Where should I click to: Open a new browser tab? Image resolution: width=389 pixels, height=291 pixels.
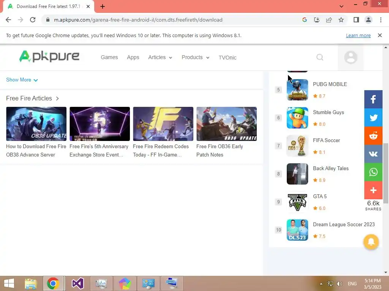(x=103, y=6)
